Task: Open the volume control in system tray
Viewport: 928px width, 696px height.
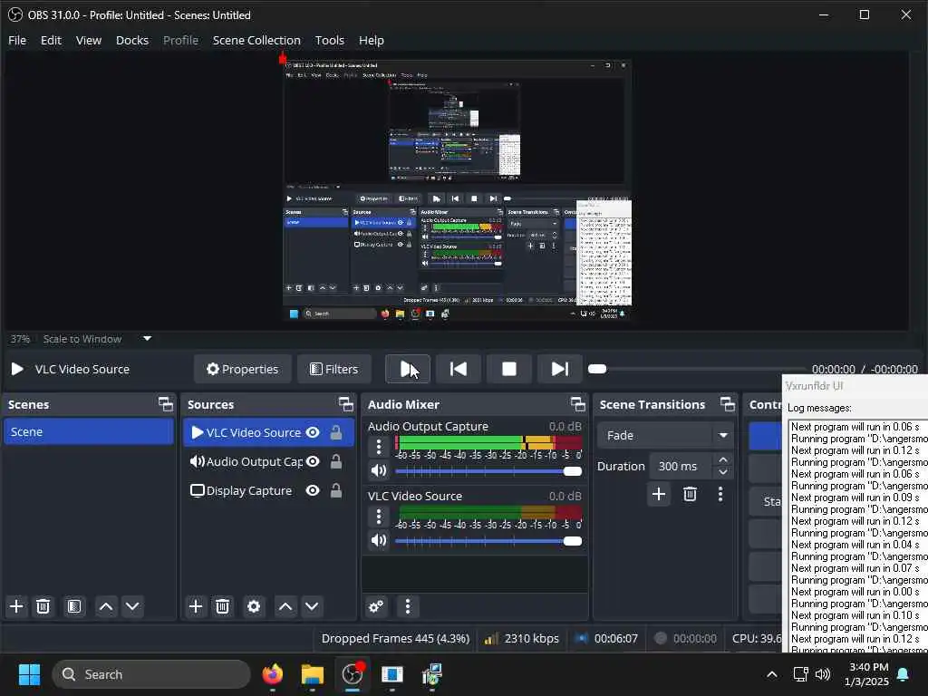Action: (823, 674)
